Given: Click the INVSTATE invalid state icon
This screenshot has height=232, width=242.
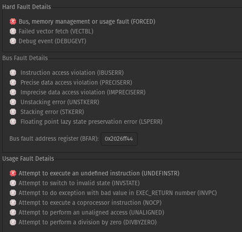Looking at the screenshot, I should (x=13, y=183).
